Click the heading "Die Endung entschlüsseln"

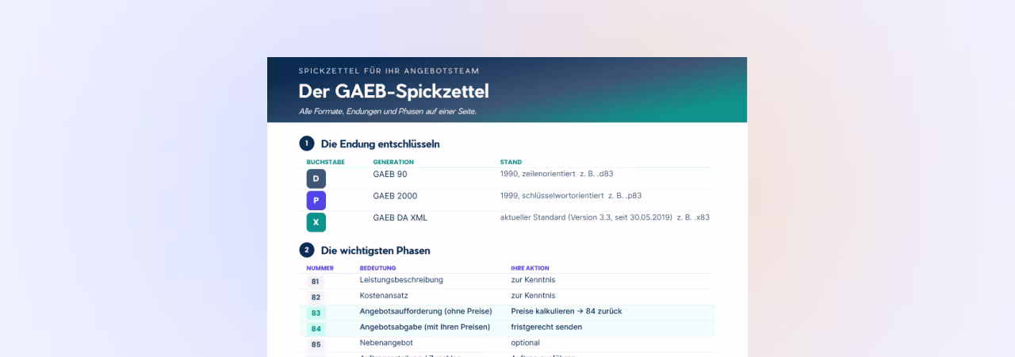380,144
